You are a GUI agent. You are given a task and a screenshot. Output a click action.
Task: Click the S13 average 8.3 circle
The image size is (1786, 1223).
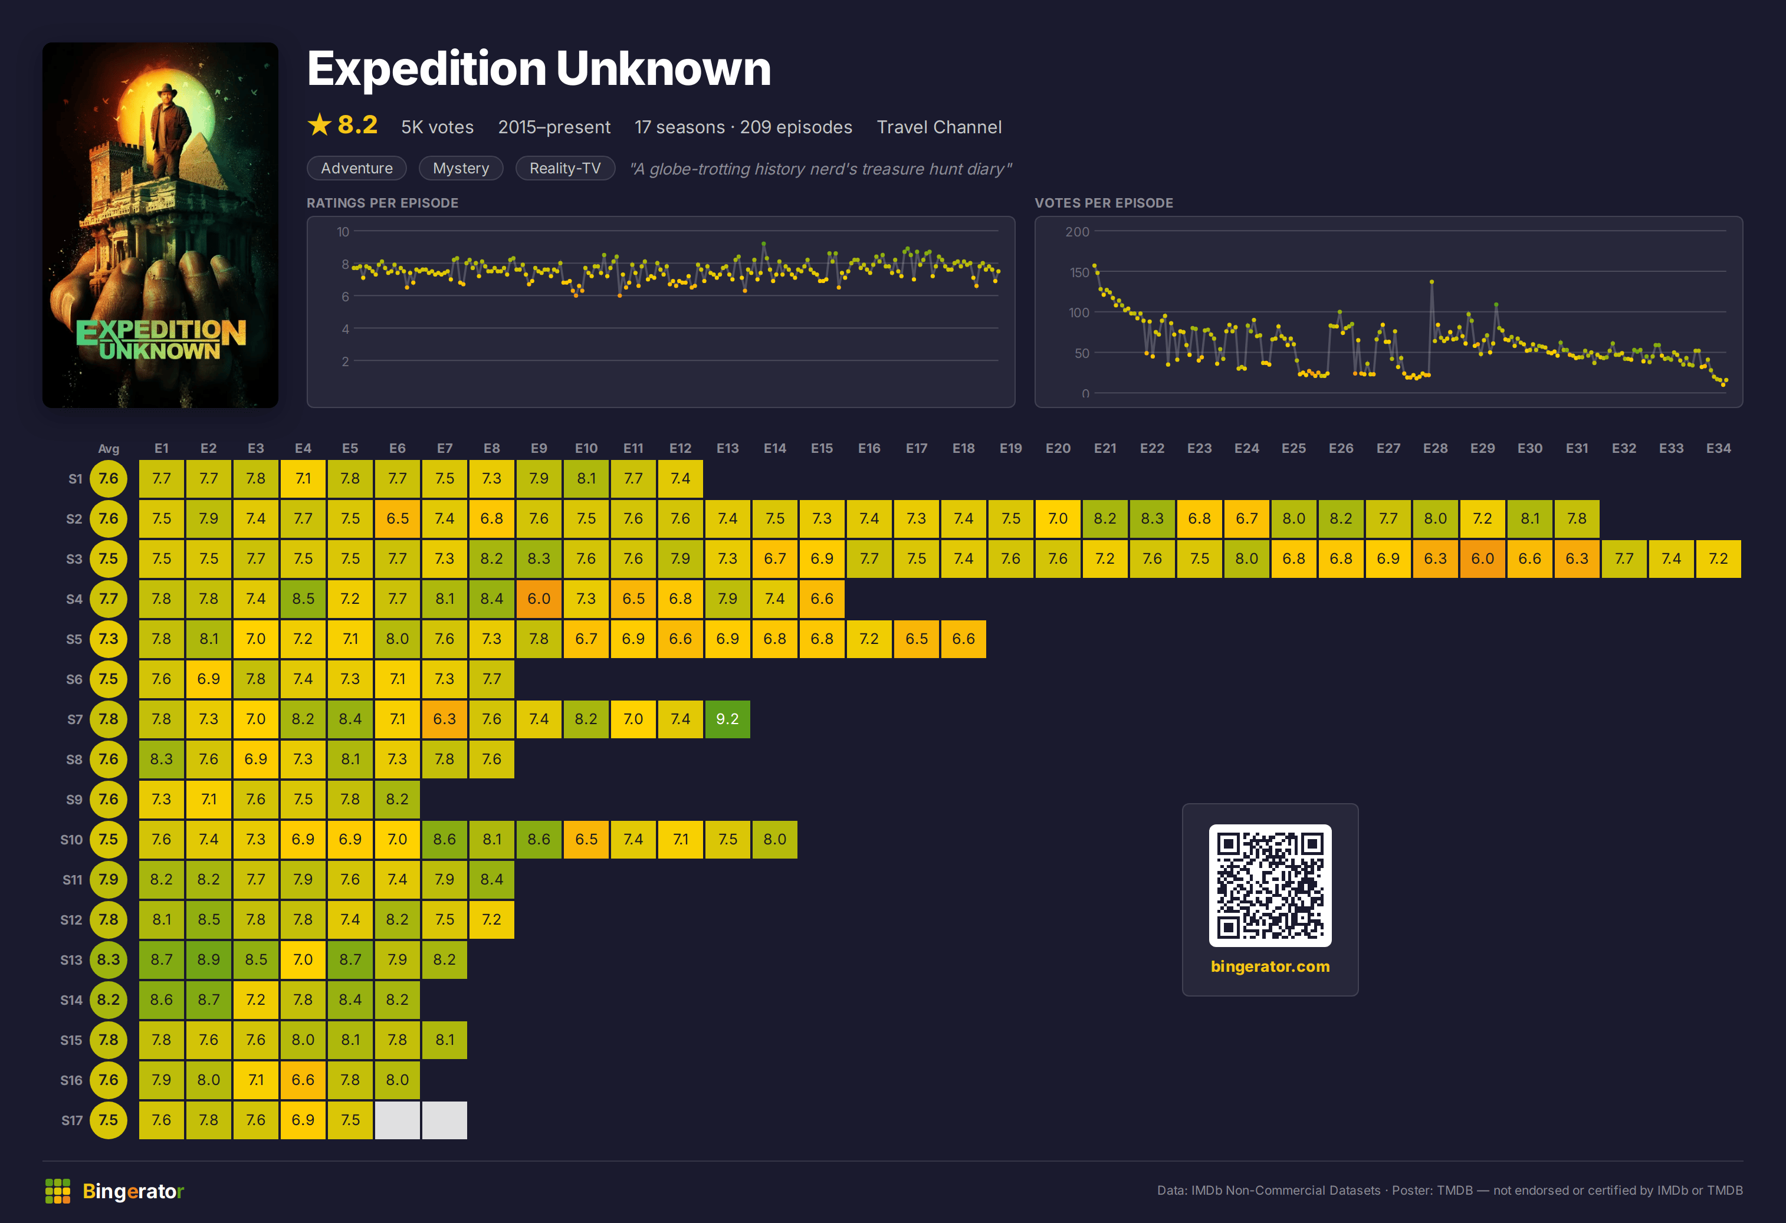109,959
